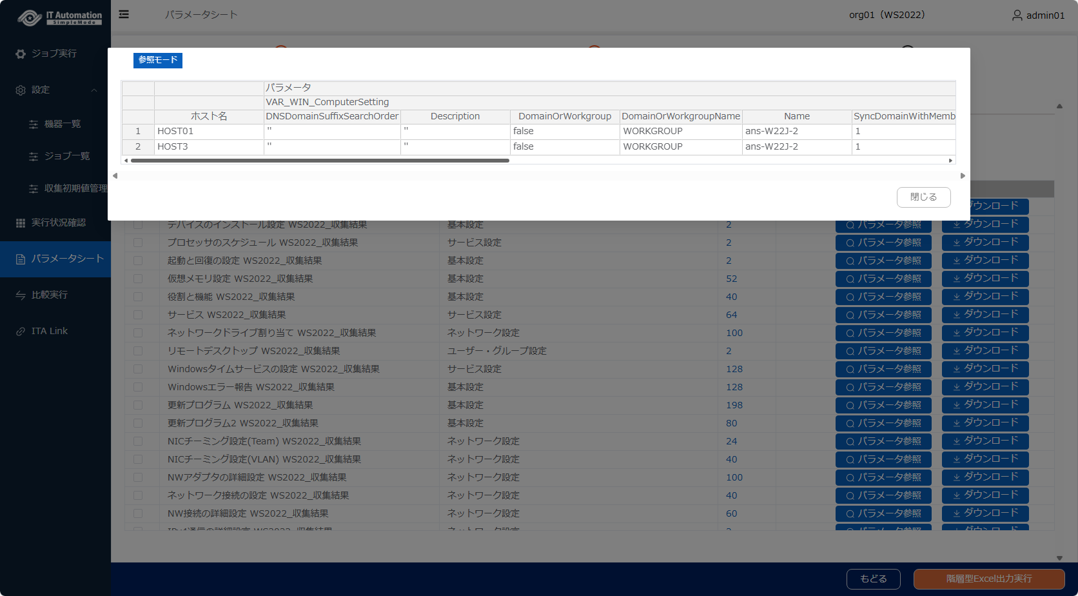Open 実行状況確認 in the sidebar
This screenshot has height=596, width=1078.
point(58,223)
